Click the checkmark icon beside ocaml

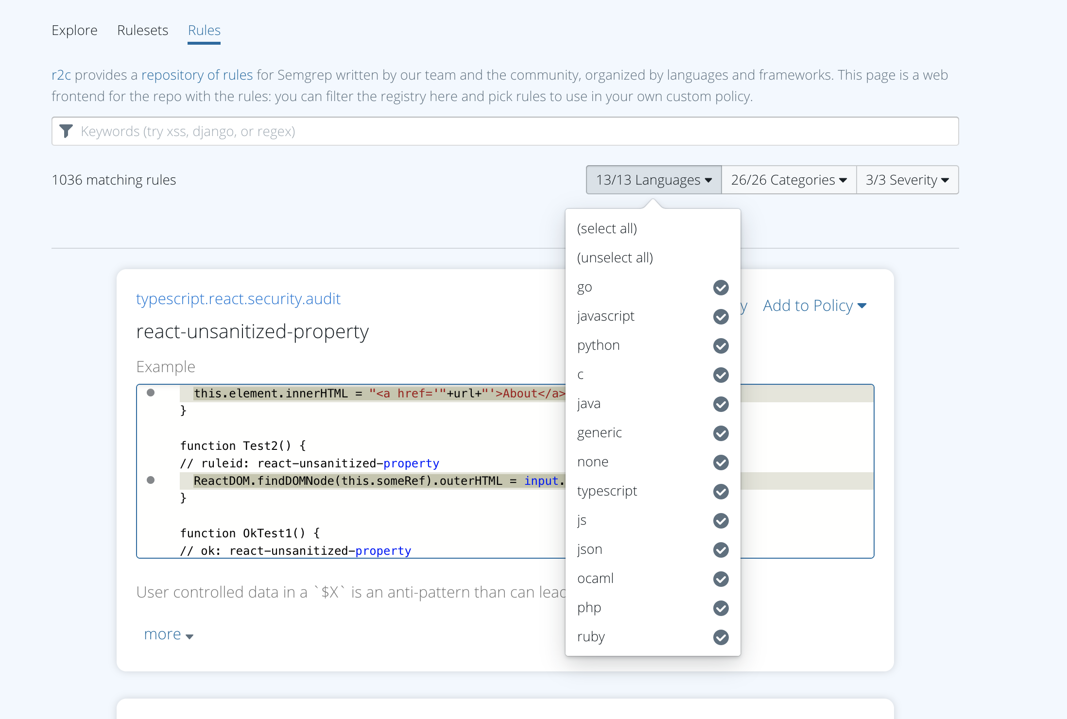coord(721,579)
